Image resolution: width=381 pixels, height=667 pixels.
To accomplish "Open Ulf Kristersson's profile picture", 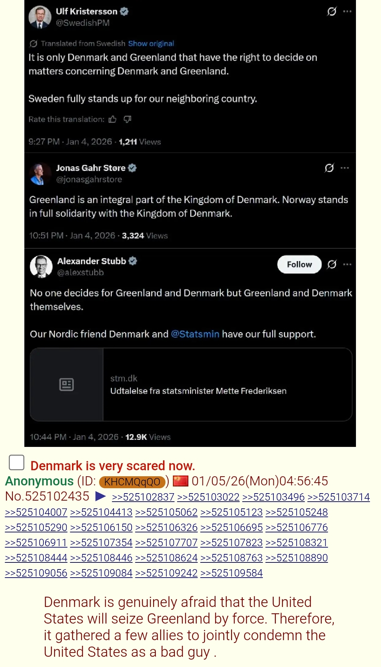I will (40, 17).
